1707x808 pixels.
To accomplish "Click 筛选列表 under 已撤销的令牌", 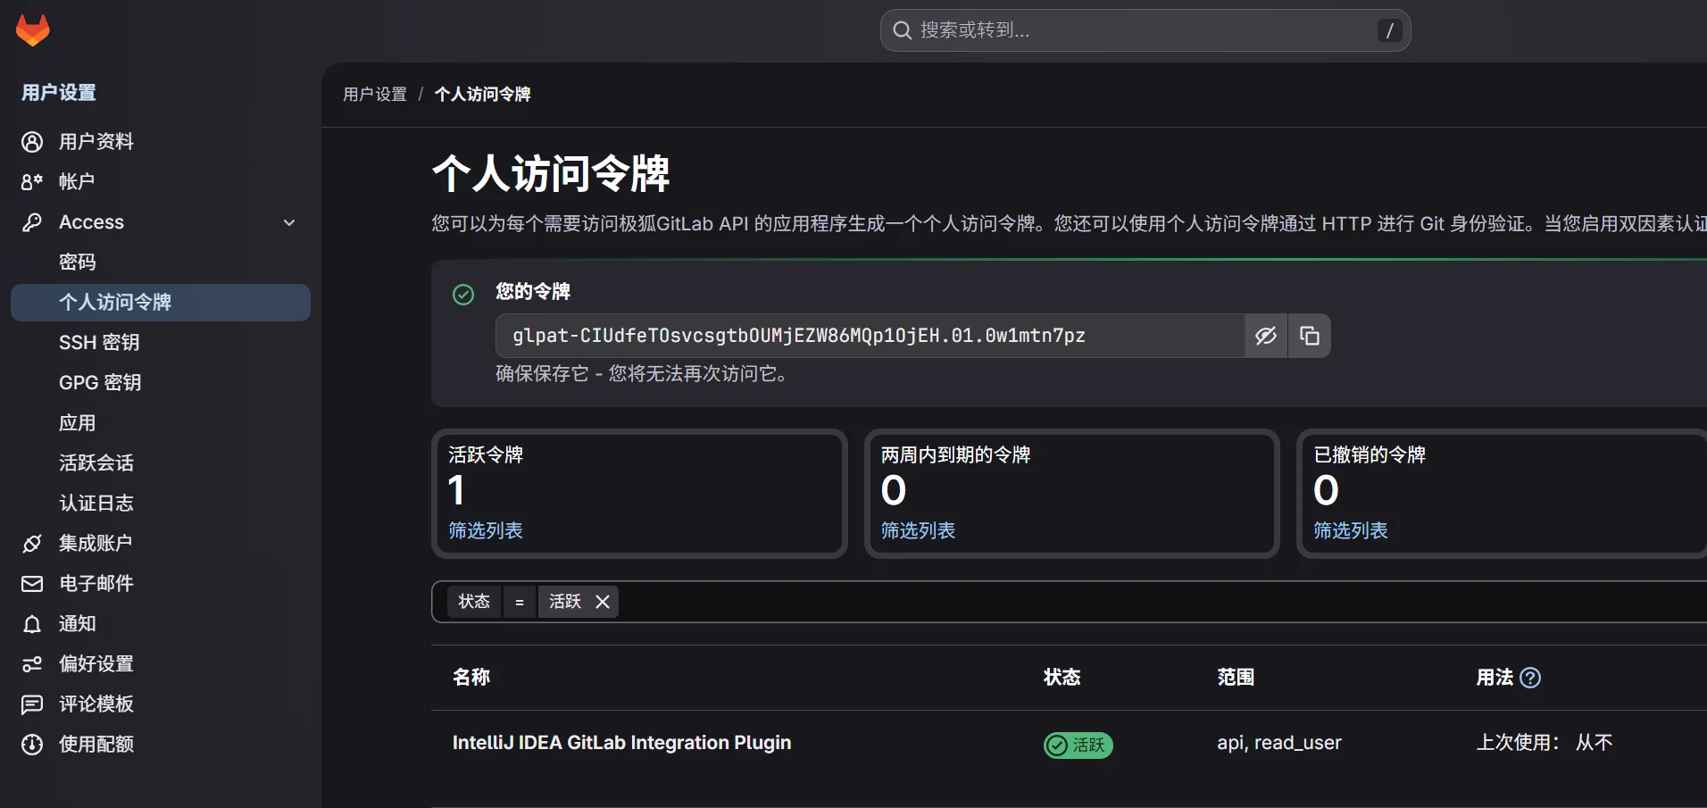I will point(1351,530).
